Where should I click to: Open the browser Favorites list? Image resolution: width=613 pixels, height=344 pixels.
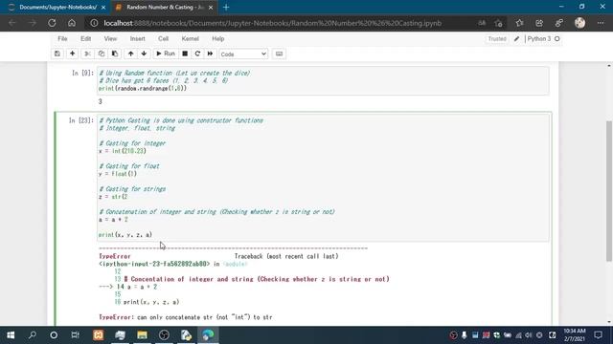click(519, 23)
